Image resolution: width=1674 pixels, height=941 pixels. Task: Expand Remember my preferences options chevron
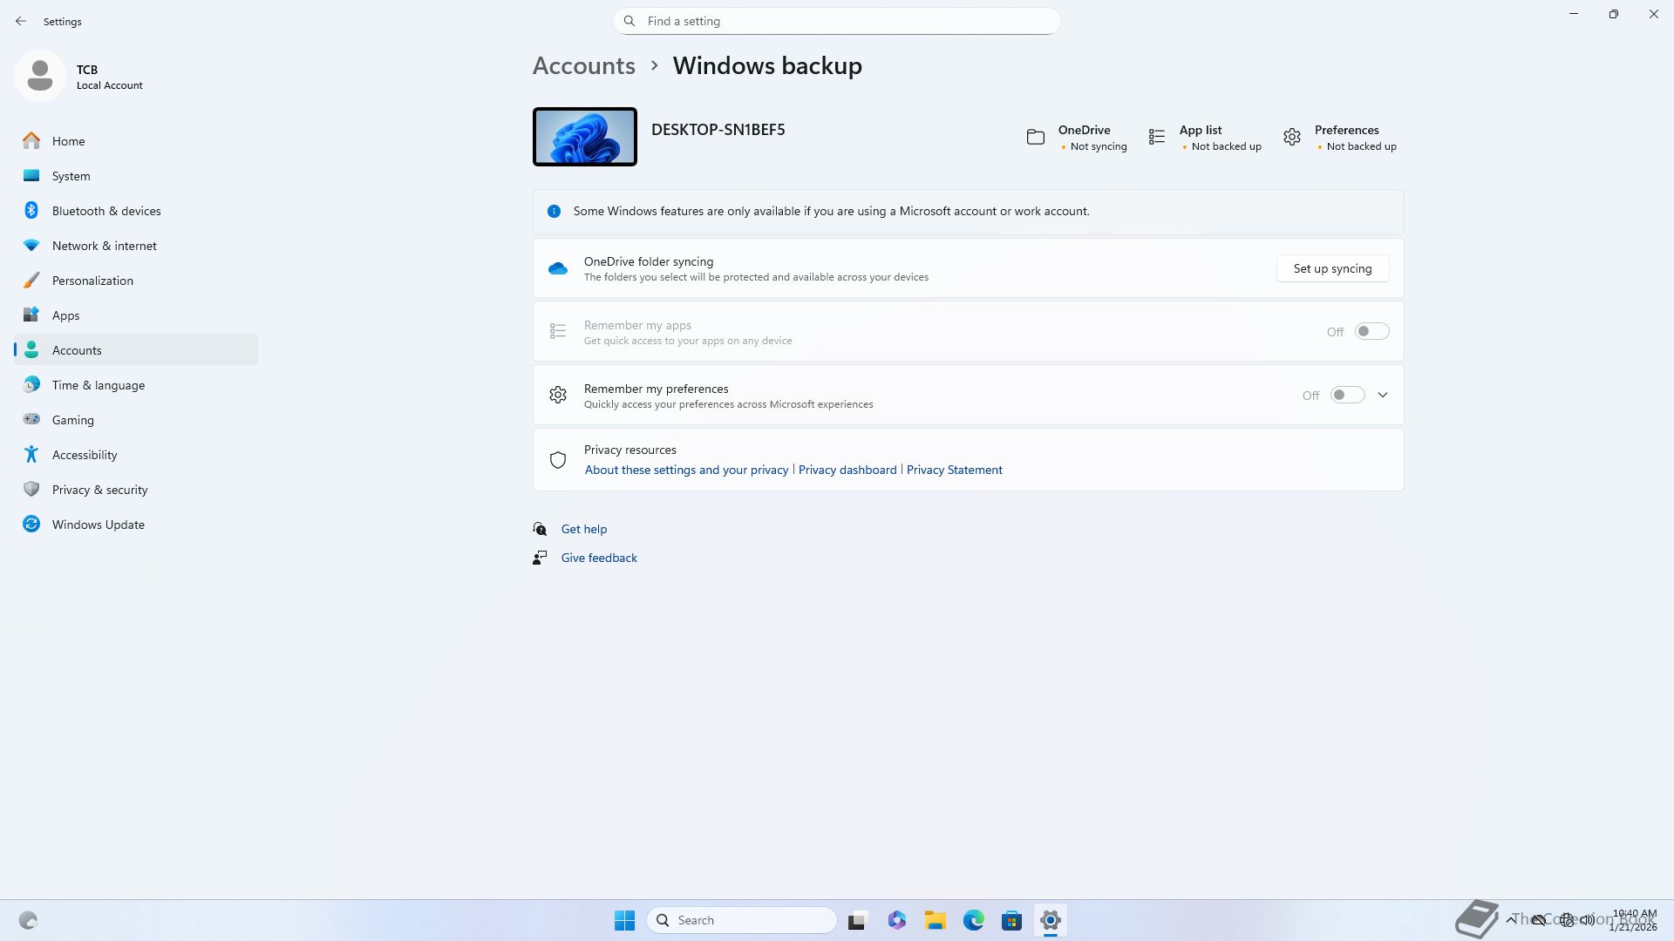pyautogui.click(x=1383, y=396)
